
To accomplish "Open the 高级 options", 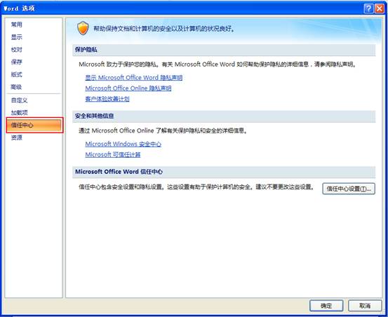I will point(16,87).
